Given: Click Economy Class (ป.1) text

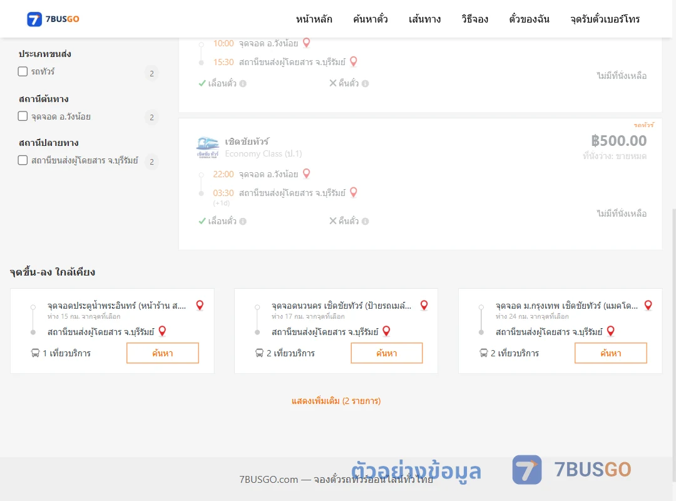Looking at the screenshot, I should tap(264, 153).
